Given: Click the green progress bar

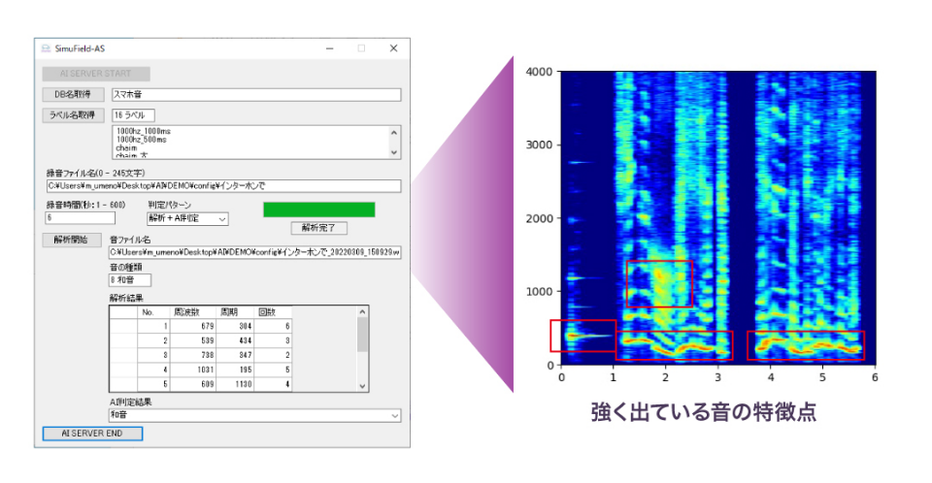Looking at the screenshot, I should 318,209.
